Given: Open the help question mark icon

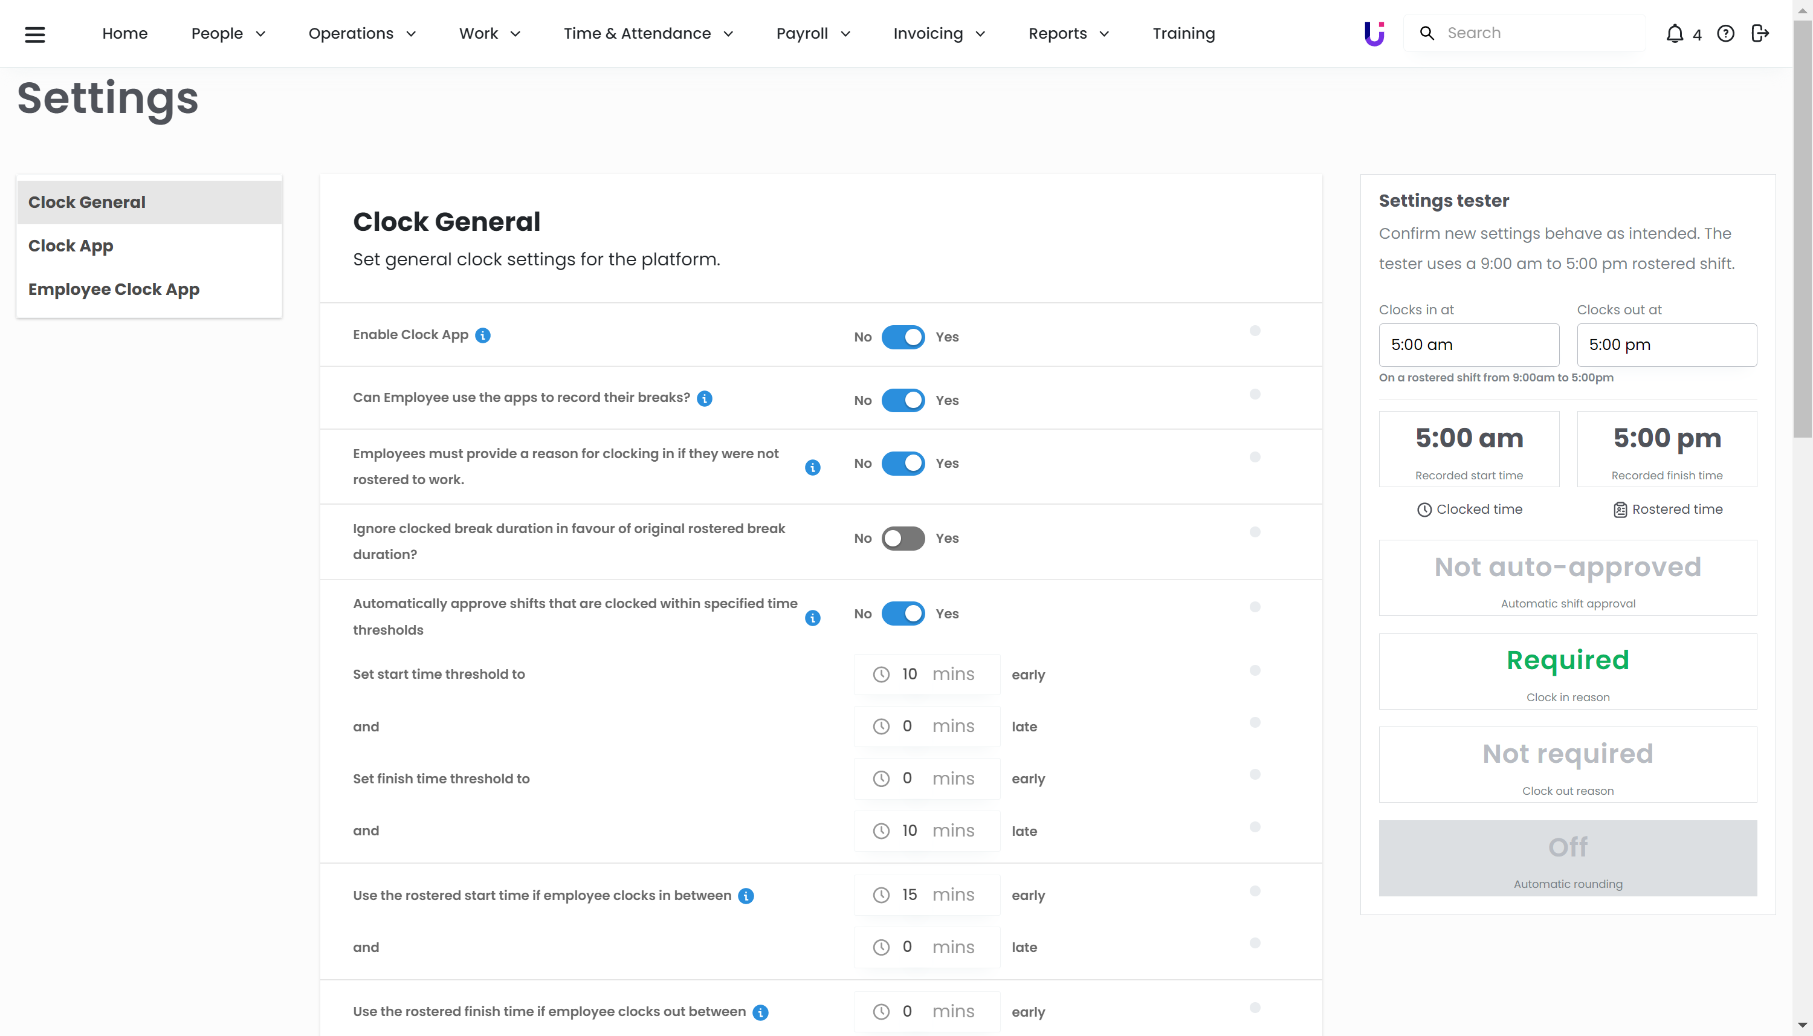Looking at the screenshot, I should tap(1725, 33).
